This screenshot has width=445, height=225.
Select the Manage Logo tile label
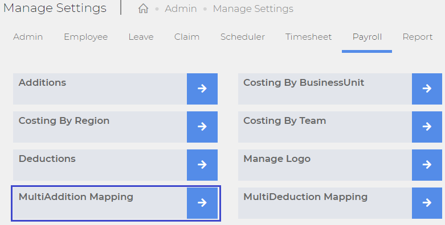[x=277, y=159]
